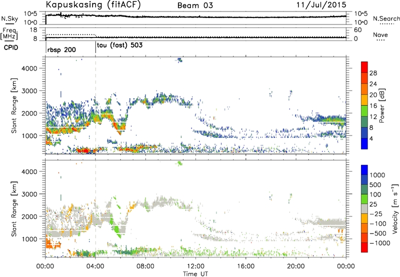Screen dimensions: 400x277
Task: Click the 20 value on Power colorbar
Action: [373, 95]
